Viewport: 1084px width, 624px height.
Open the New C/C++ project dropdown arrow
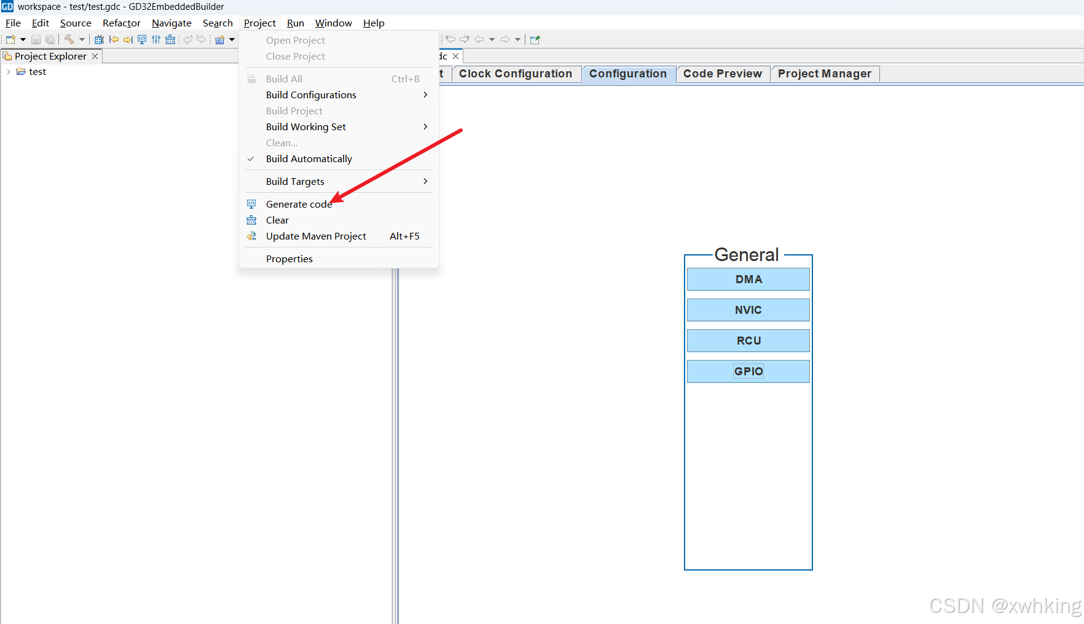232,39
